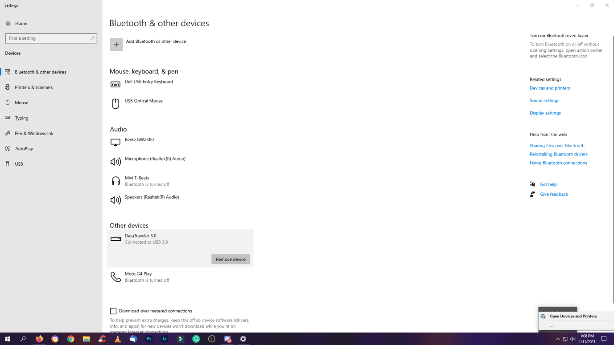Open Photoshop from the taskbar
Image resolution: width=614 pixels, height=345 pixels.
tap(149, 339)
